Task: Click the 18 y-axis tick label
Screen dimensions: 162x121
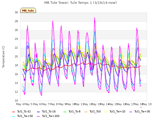Action: coord(16,66)
